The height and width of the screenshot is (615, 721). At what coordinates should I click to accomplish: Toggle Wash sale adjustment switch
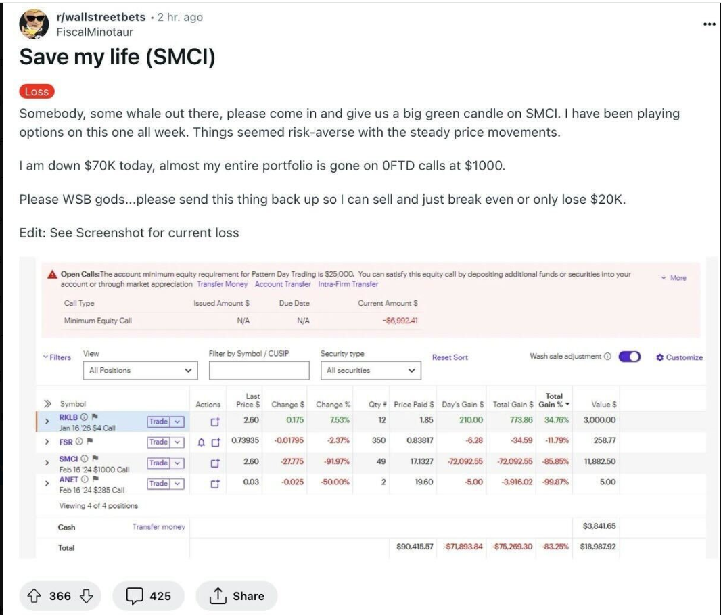pyautogui.click(x=630, y=357)
